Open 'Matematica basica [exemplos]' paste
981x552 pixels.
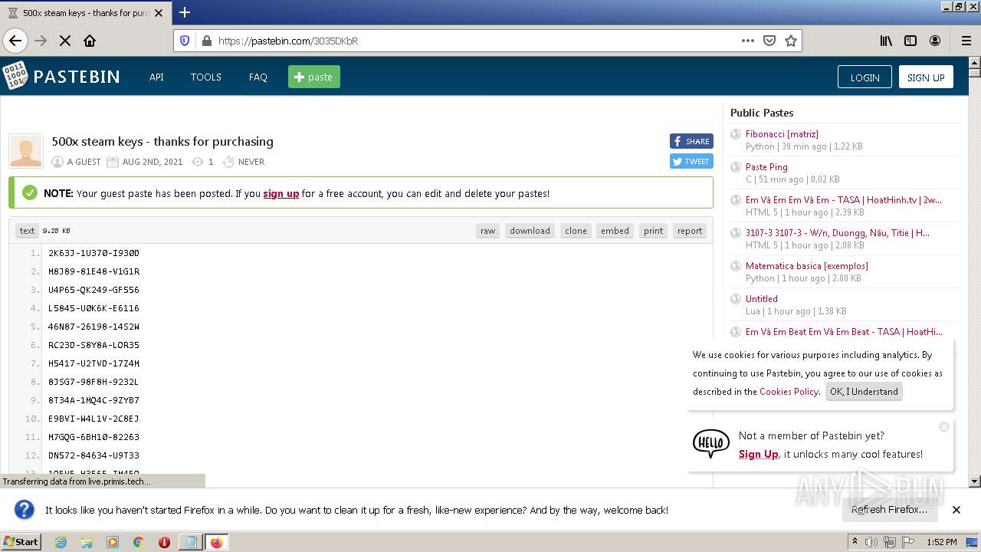point(807,265)
